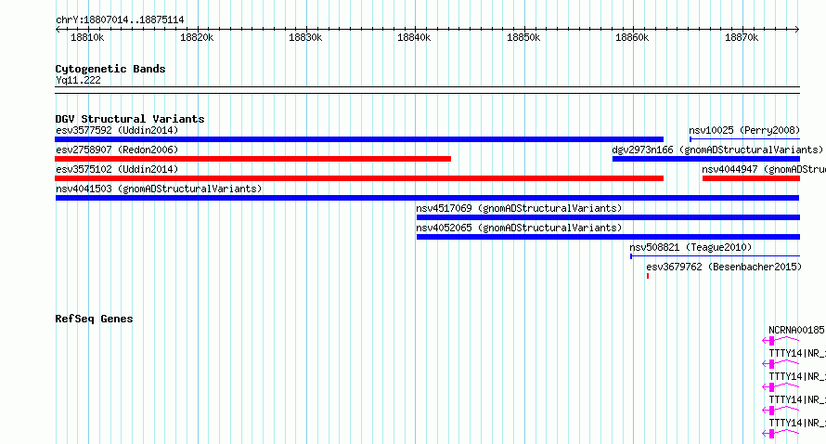Open the nsv508821 (Teague2010) label
The width and height of the screenshot is (826, 444).
click(x=690, y=247)
